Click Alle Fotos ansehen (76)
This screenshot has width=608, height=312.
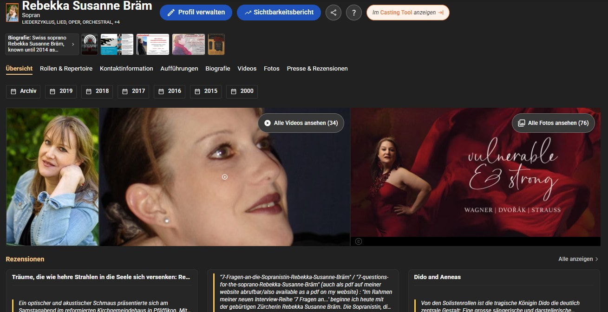[553, 123]
